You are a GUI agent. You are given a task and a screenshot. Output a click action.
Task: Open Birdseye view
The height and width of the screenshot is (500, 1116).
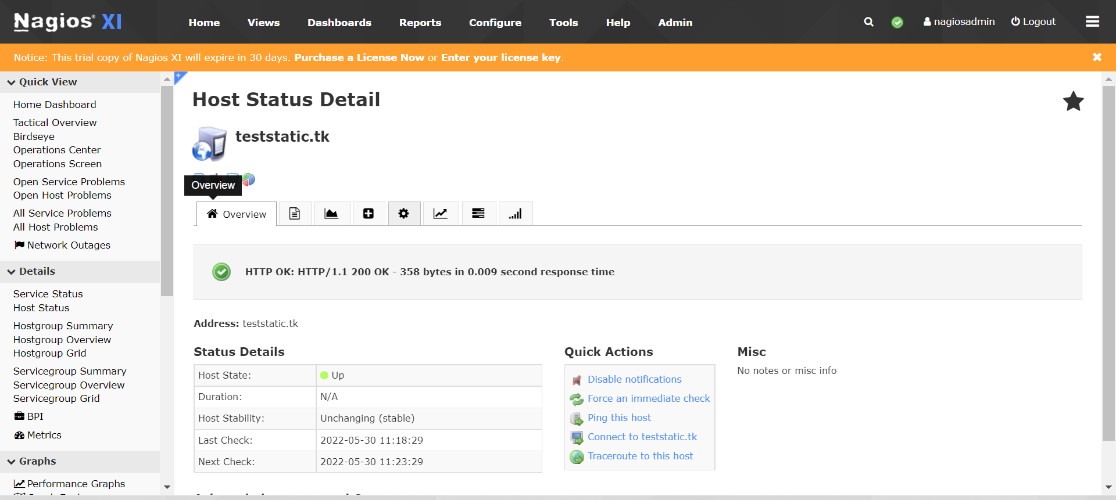pos(34,136)
